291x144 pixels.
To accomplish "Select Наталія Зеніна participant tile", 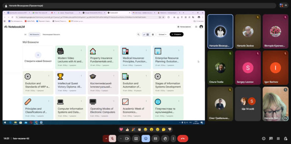I will click(x=248, y=31).
